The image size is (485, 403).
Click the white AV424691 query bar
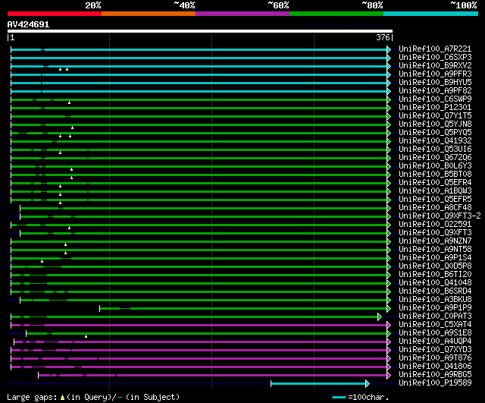[x=200, y=31]
